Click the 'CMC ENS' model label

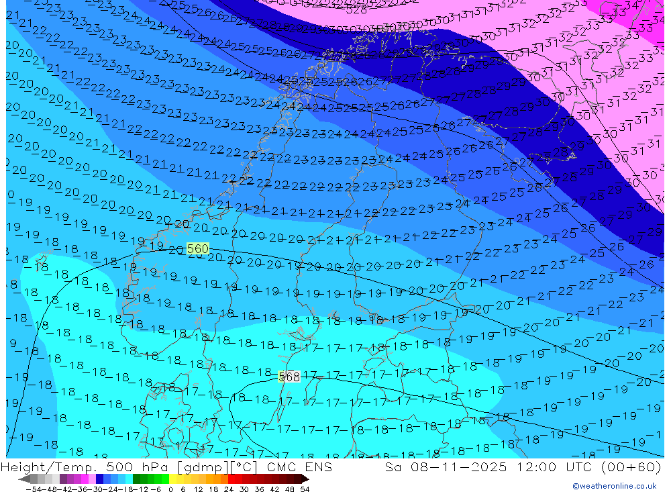[299, 467]
